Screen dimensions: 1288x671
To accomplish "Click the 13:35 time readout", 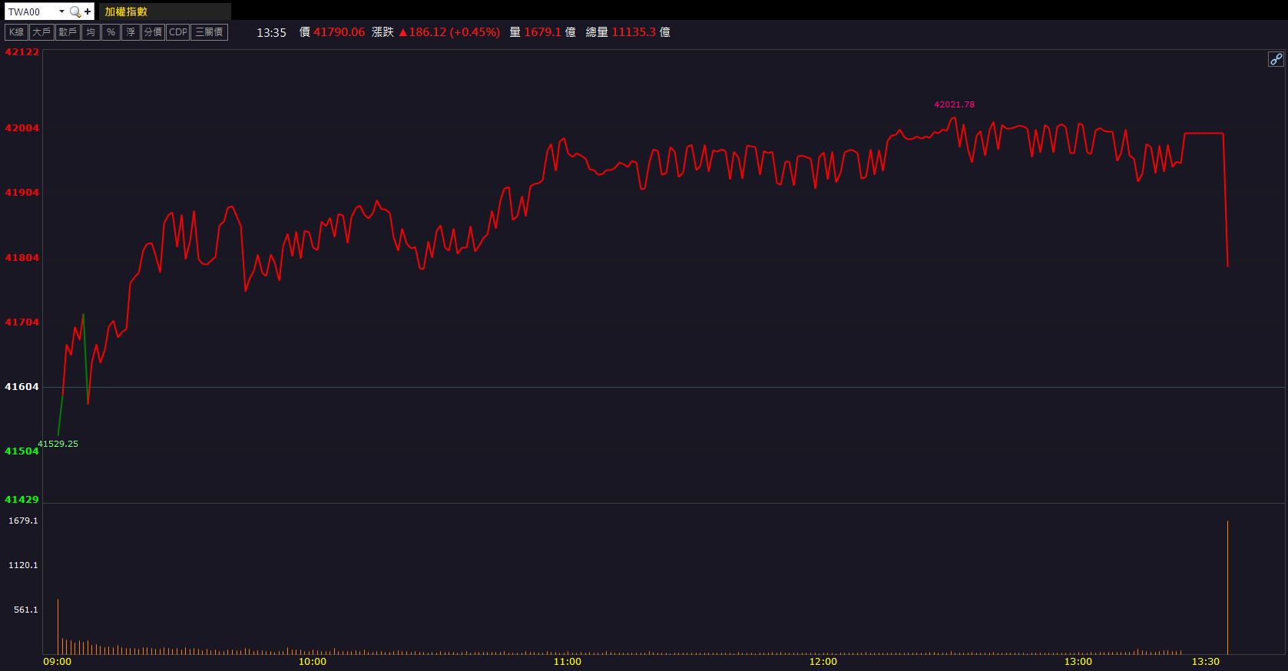I will (x=271, y=32).
